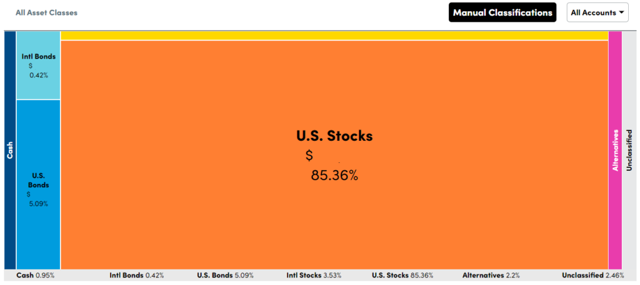
Task: Click the U.S. Stocks title text
Action: point(334,136)
